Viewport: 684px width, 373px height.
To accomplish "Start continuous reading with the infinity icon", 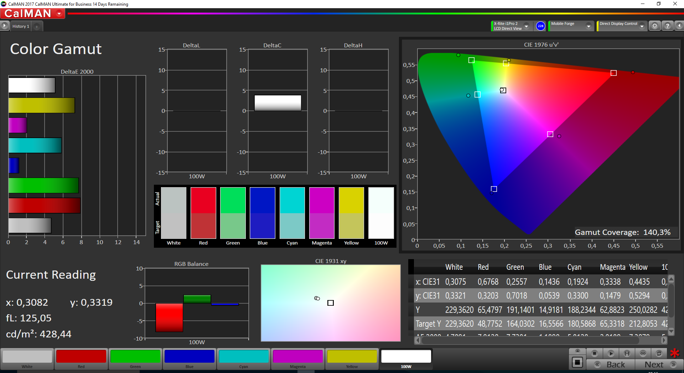I will [x=643, y=353].
